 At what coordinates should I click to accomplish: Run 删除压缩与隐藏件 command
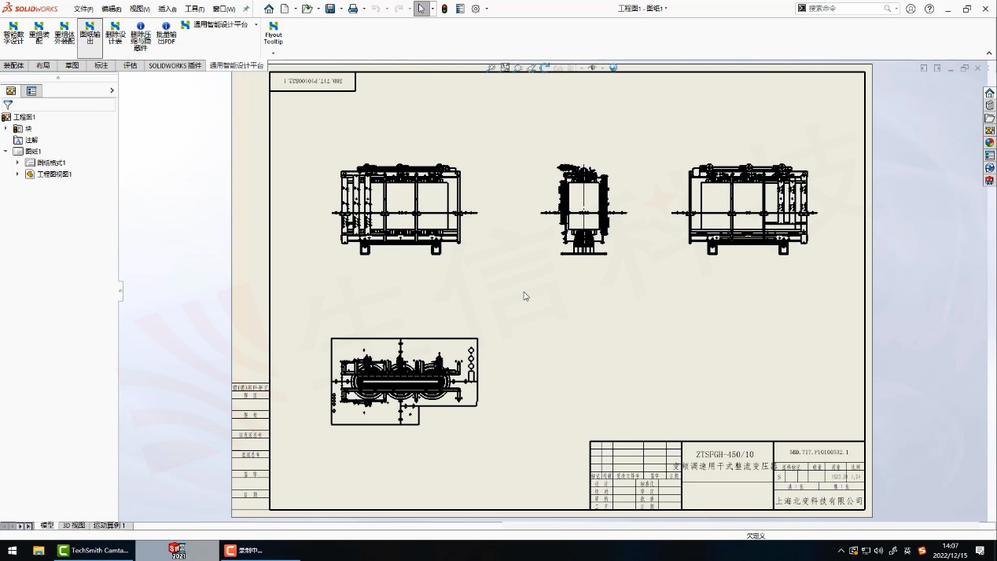click(x=141, y=36)
